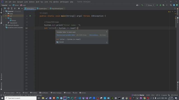Click the run gutter arrow beside main method

click(30, 16)
